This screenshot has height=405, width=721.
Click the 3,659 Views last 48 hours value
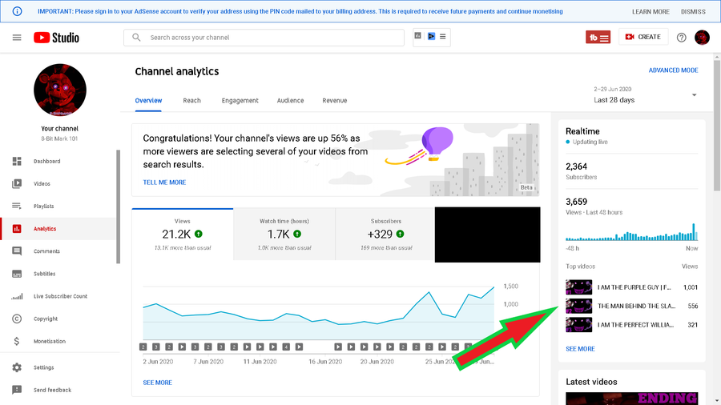pyautogui.click(x=577, y=202)
